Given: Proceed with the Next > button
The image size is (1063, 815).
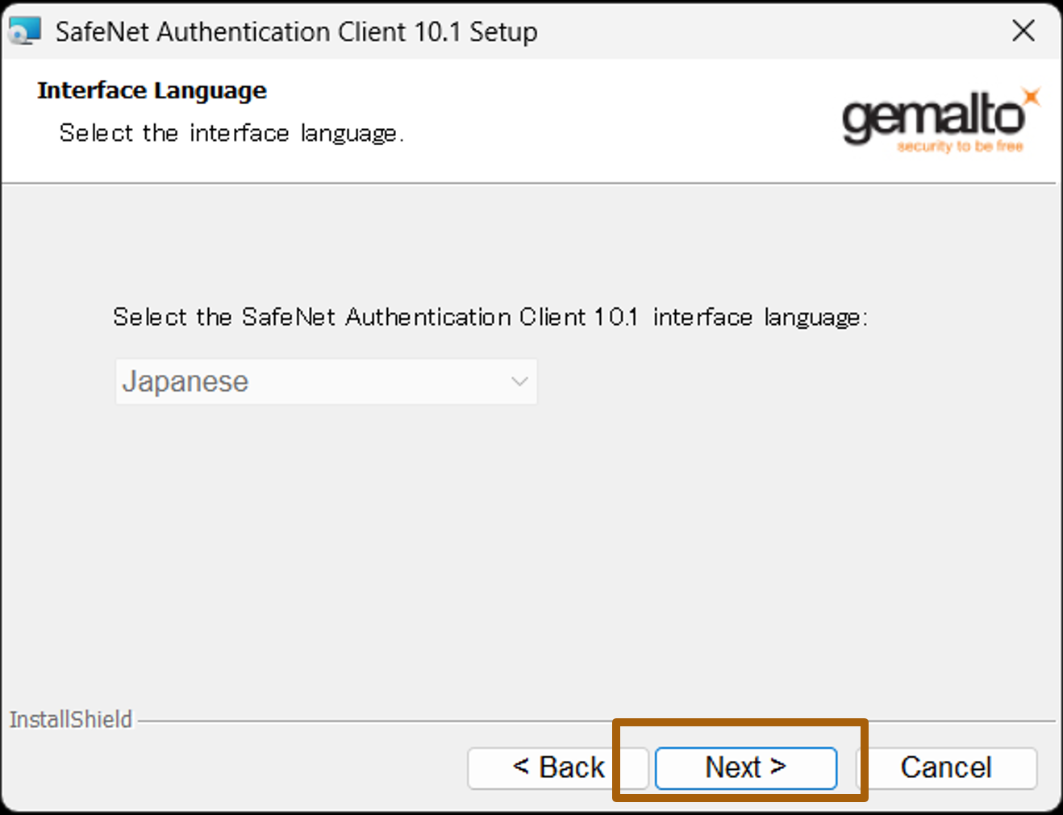Looking at the screenshot, I should 746,767.
